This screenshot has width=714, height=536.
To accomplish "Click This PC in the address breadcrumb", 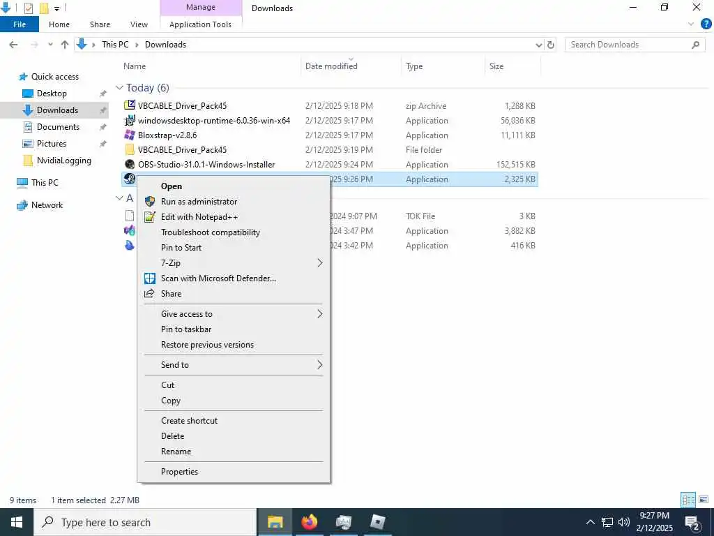I will [x=115, y=45].
